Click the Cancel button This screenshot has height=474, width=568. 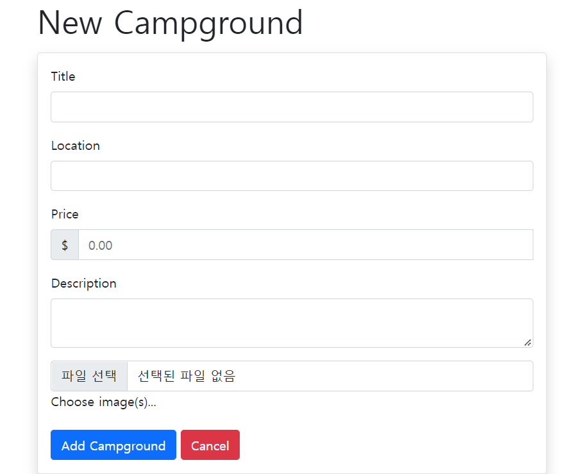210,445
